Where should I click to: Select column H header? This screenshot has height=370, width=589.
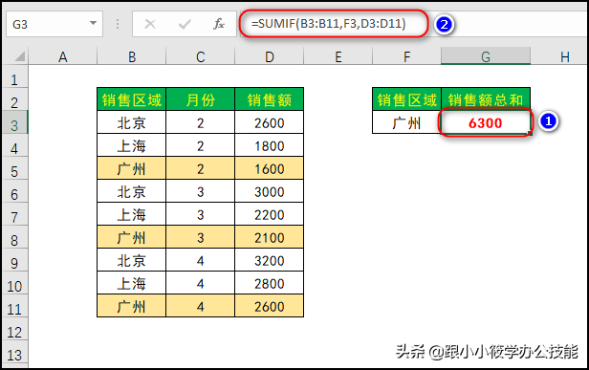click(x=559, y=56)
